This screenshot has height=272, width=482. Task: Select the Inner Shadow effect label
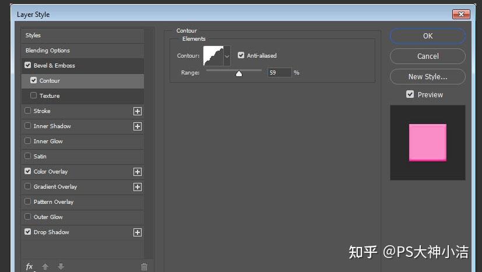click(x=52, y=126)
